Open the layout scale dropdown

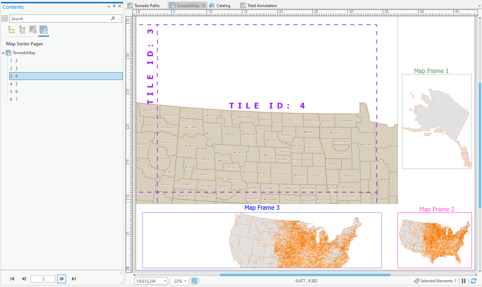pyautogui.click(x=165, y=281)
